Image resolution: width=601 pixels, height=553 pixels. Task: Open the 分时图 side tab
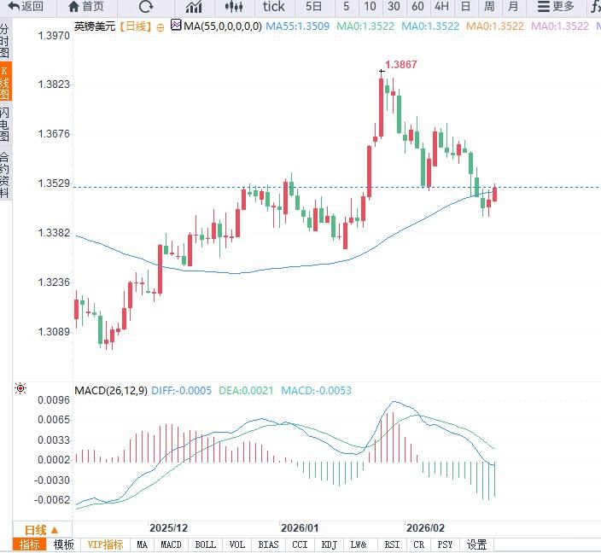4,41
